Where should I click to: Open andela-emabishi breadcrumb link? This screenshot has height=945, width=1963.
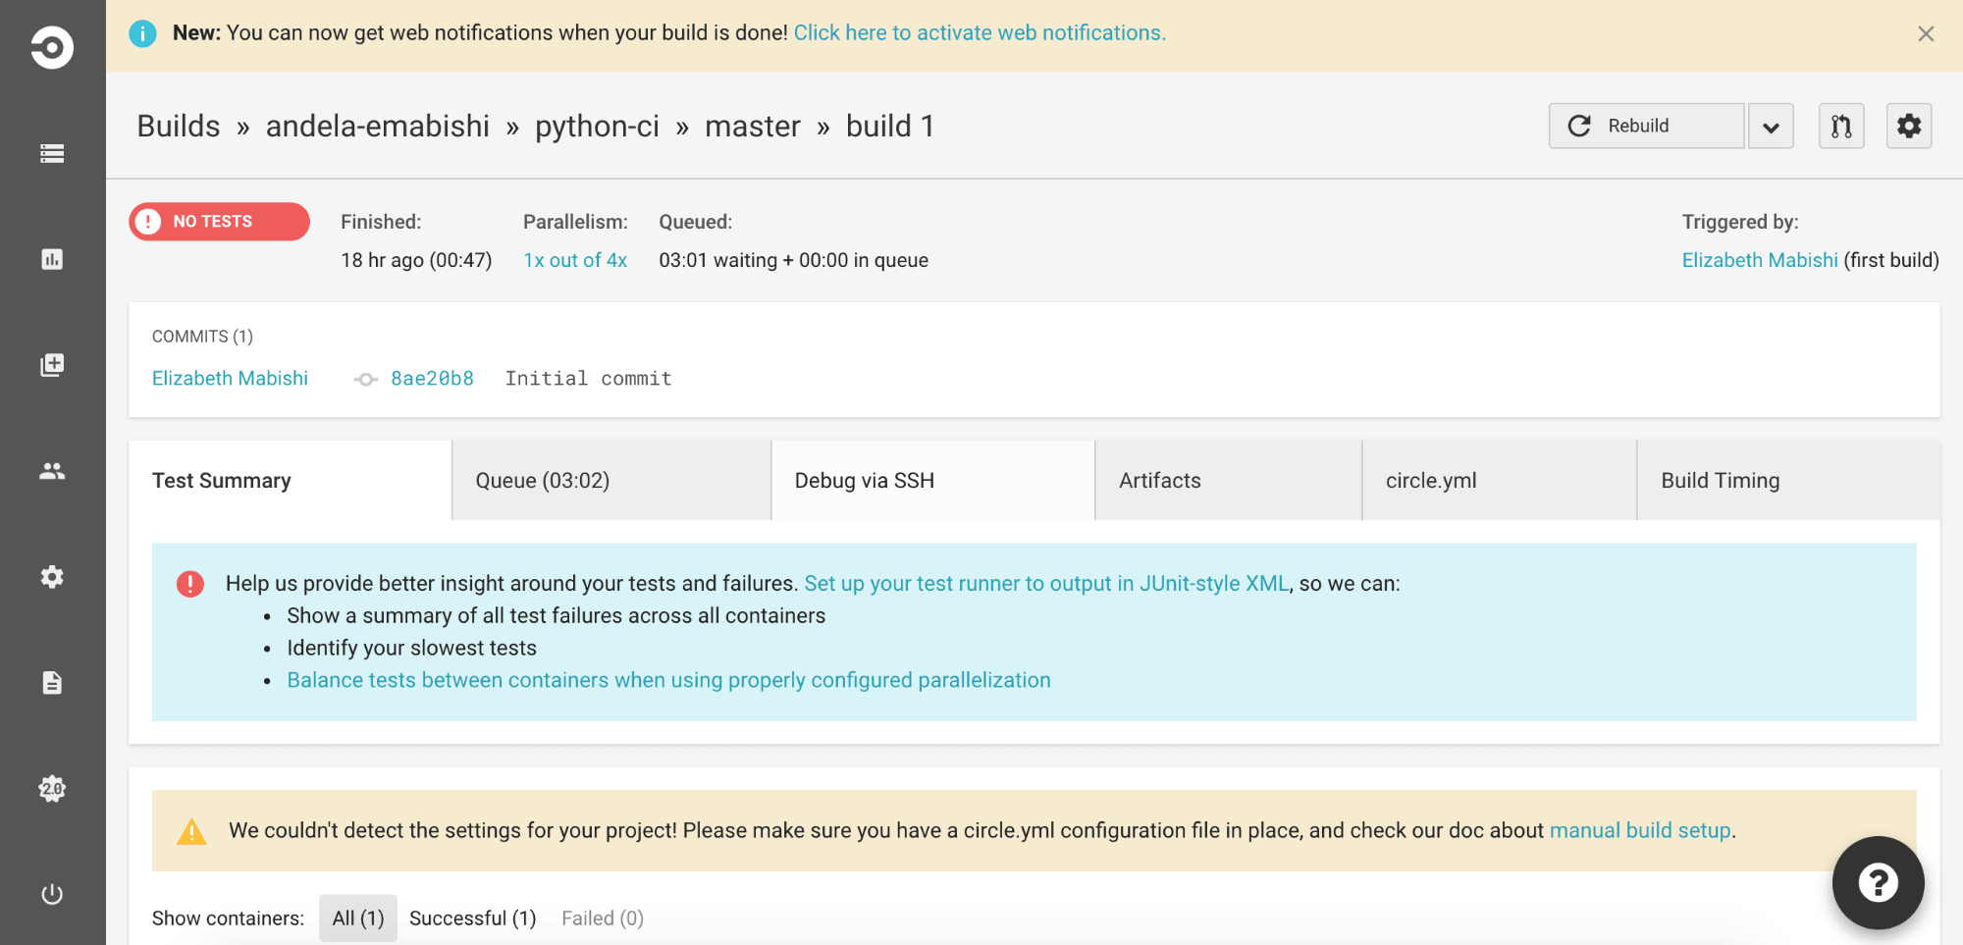pyautogui.click(x=378, y=126)
